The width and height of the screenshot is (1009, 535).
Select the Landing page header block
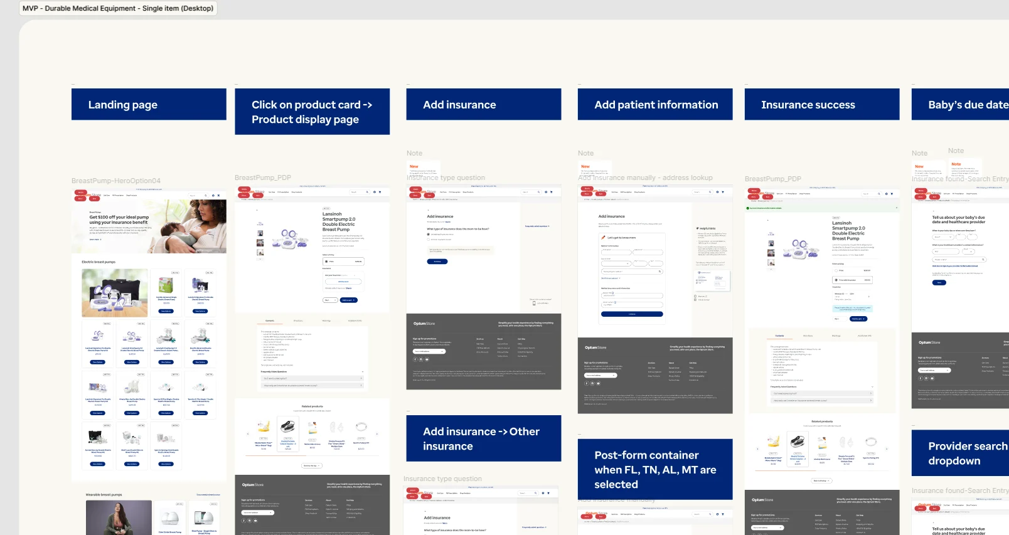[x=149, y=104]
